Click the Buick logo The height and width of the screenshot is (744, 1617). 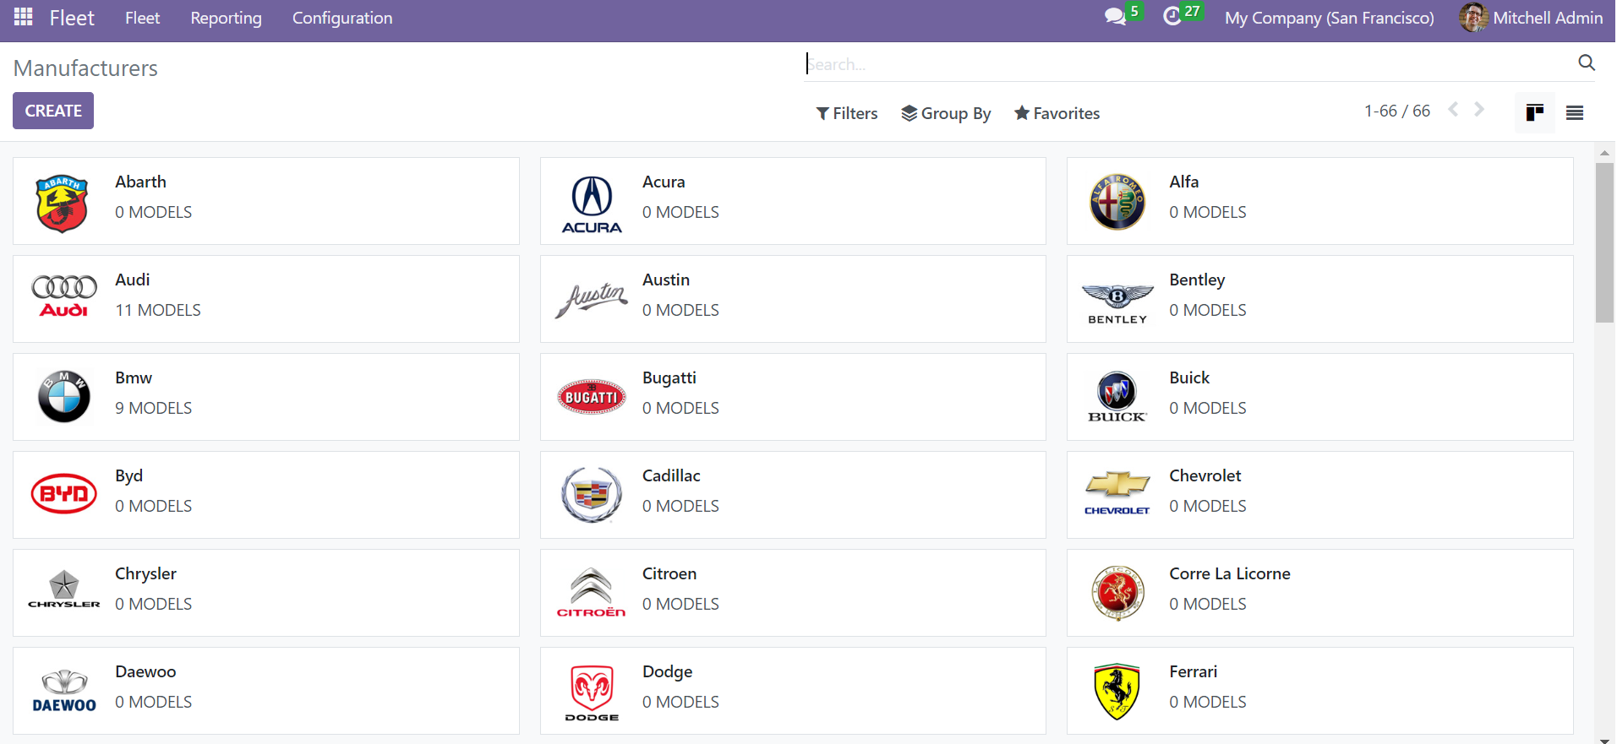pos(1117,397)
